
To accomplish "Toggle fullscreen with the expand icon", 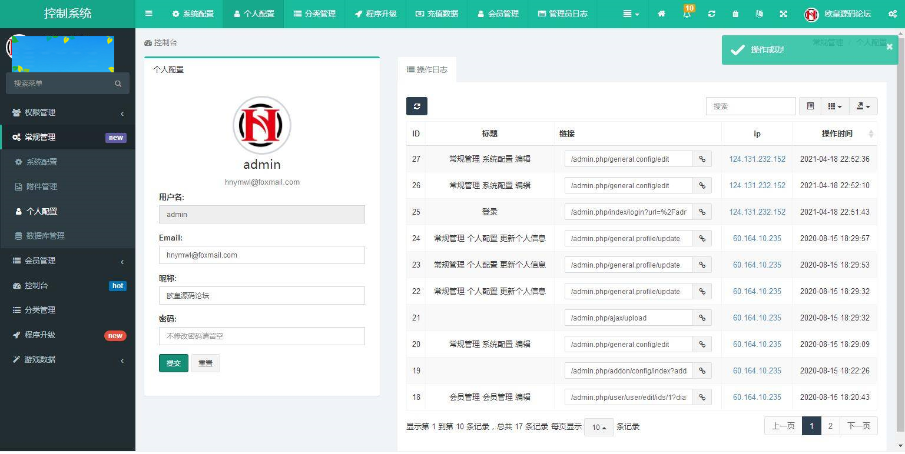I will (x=783, y=14).
